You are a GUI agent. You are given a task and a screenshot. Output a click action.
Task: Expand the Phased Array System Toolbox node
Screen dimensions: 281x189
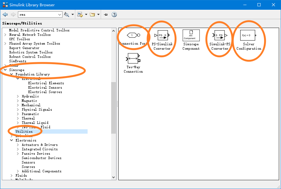tap(5, 43)
